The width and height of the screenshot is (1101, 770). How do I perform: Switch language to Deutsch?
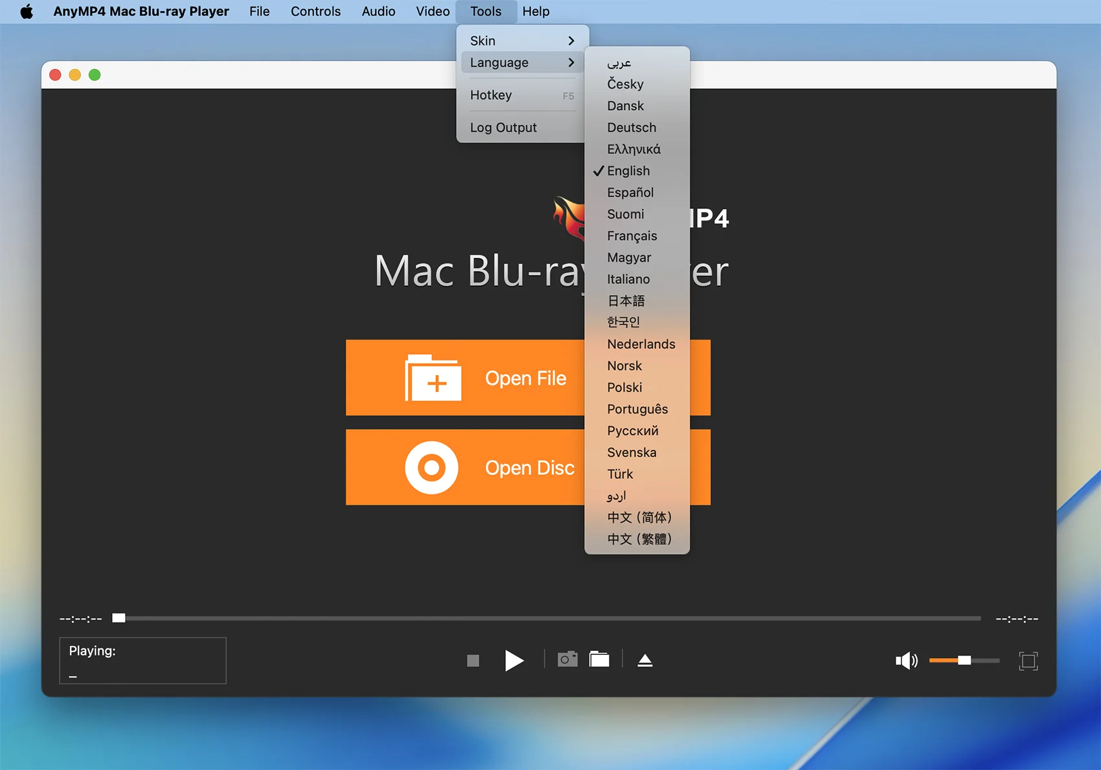click(631, 127)
